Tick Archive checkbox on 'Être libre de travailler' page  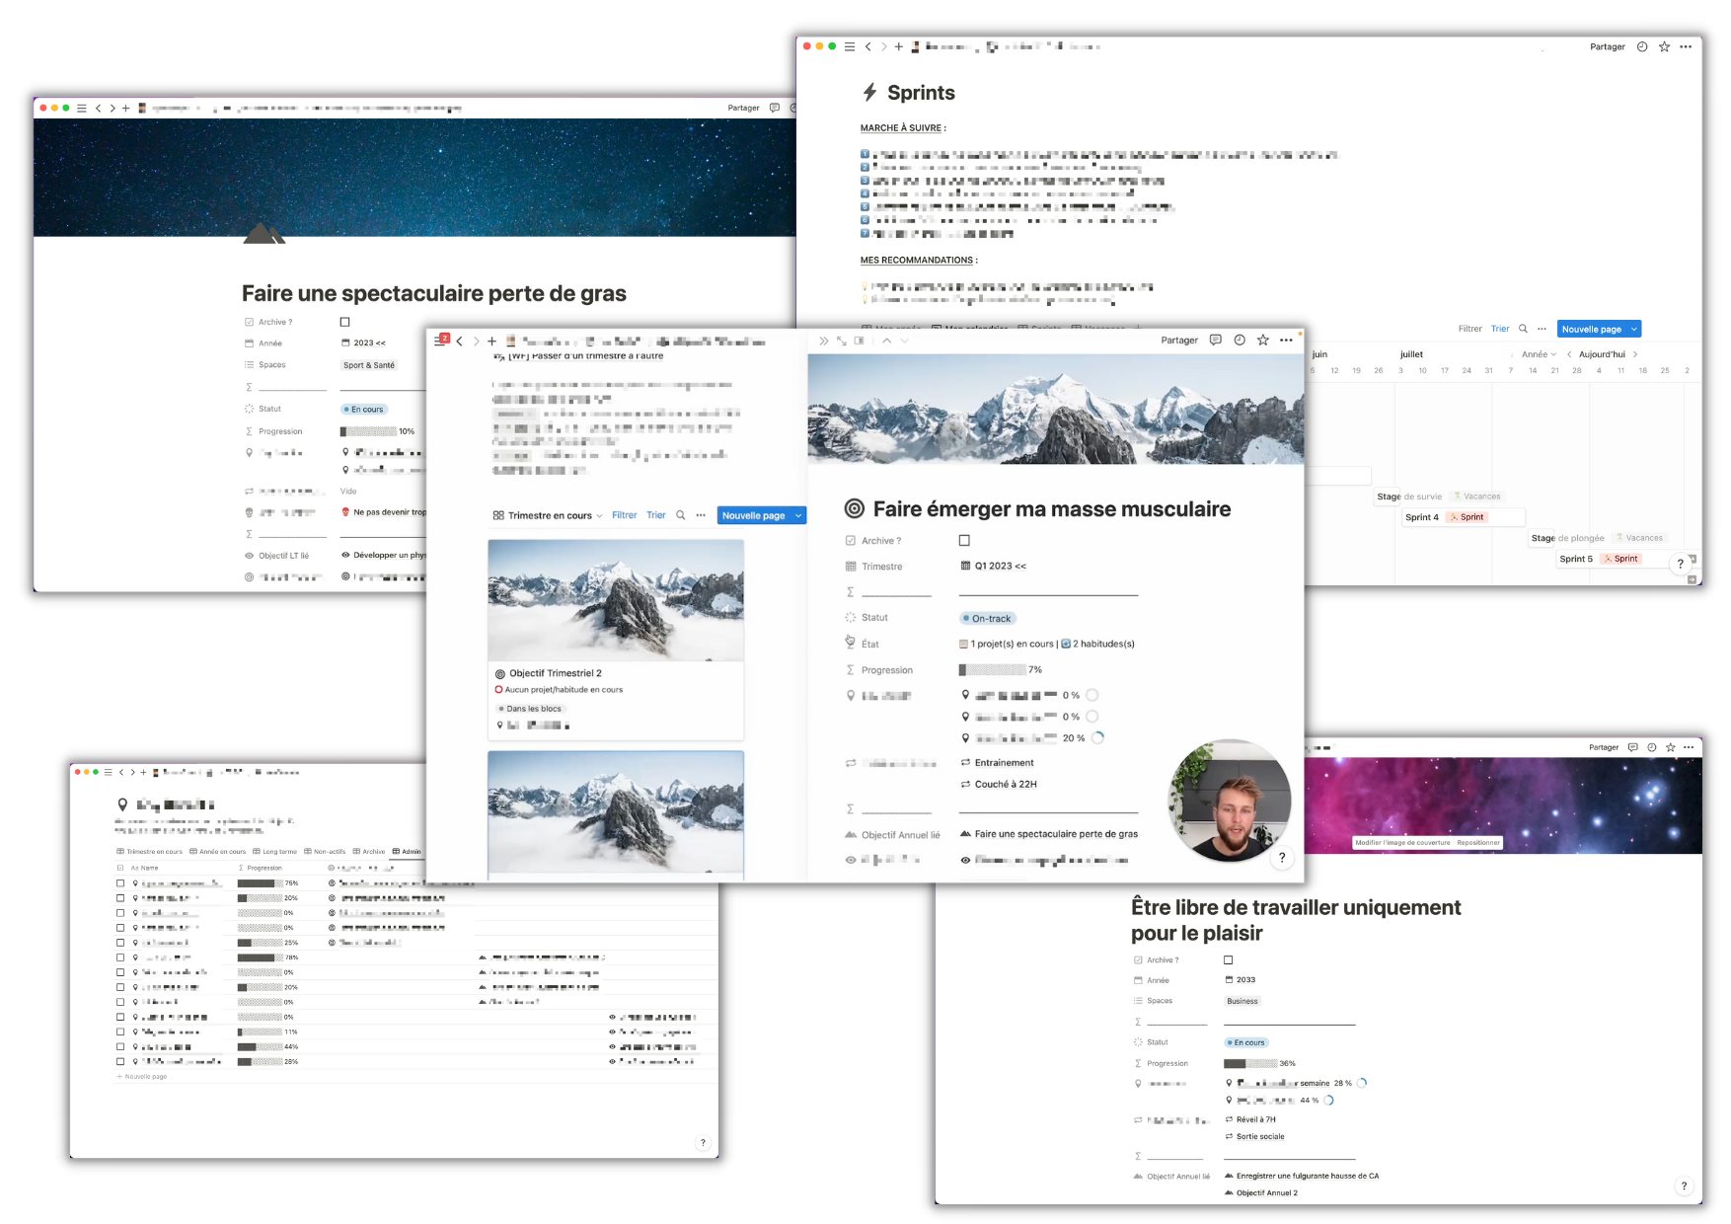coord(1229,959)
